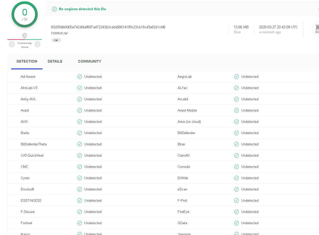Click the AegisLab undetected check icon
Viewport: 319px width, 235px height.
236,76
